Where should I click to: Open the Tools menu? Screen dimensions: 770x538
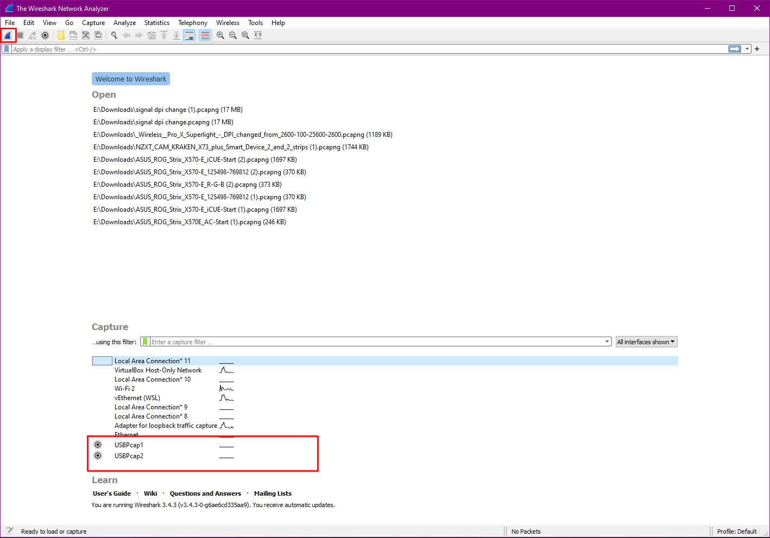[x=255, y=23]
